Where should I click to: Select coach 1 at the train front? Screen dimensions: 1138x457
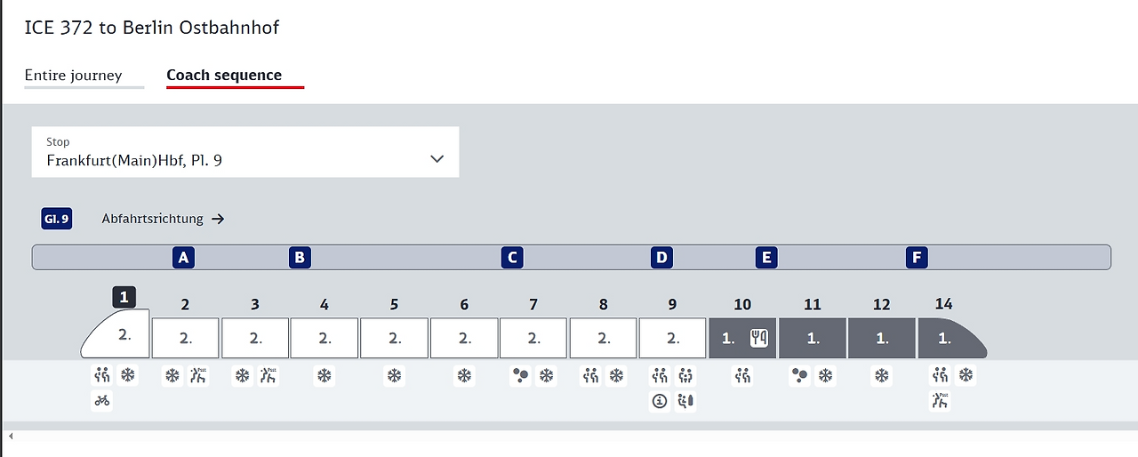coord(116,334)
